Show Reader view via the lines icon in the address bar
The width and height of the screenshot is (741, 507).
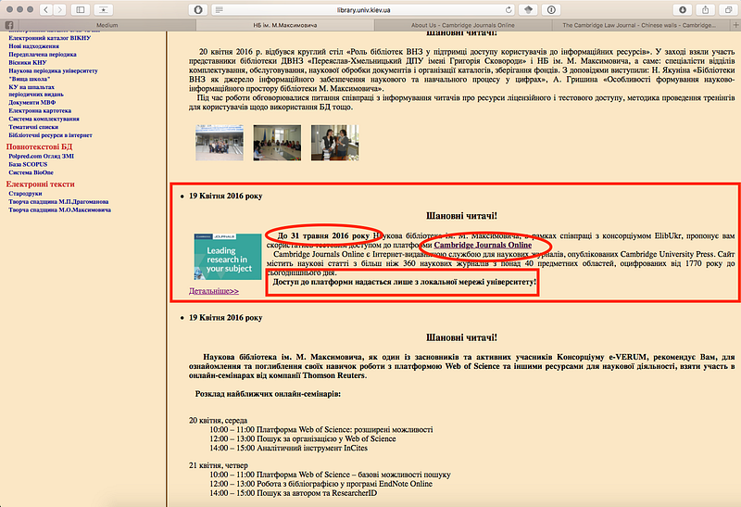(x=219, y=10)
